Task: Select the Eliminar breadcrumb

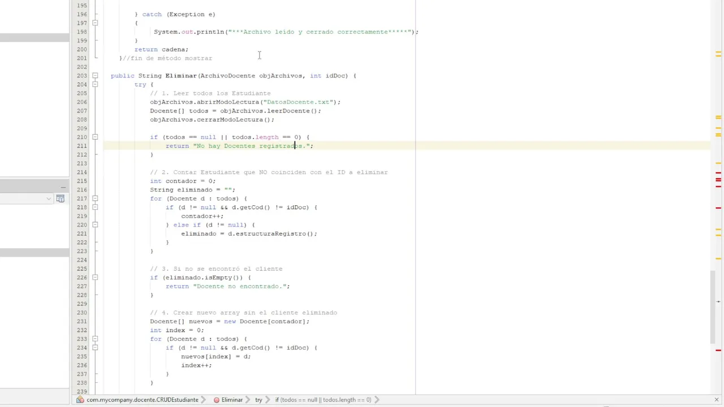Action: [232, 400]
